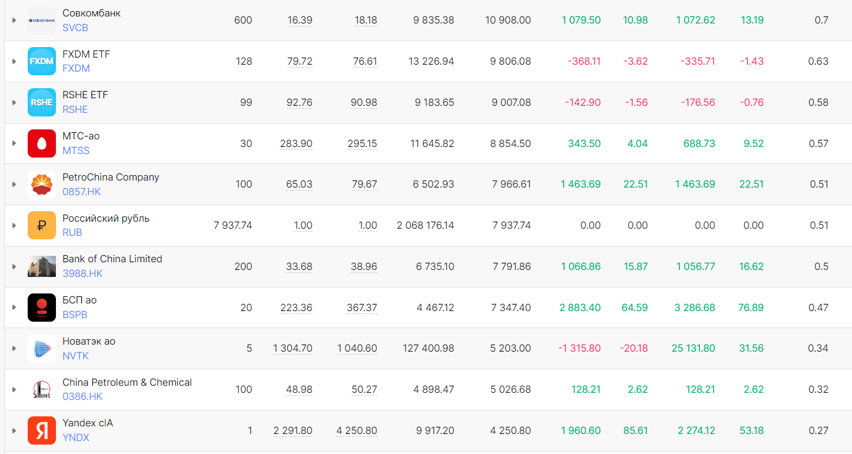Open the RSHE ticker link

coord(75,109)
